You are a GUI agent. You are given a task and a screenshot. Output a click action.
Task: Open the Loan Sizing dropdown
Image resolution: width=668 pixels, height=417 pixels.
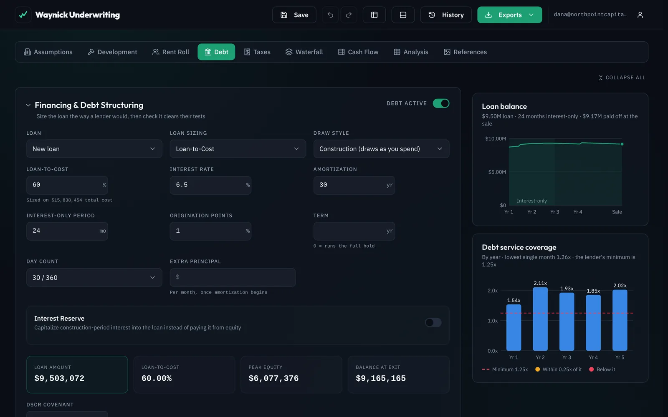[238, 149]
